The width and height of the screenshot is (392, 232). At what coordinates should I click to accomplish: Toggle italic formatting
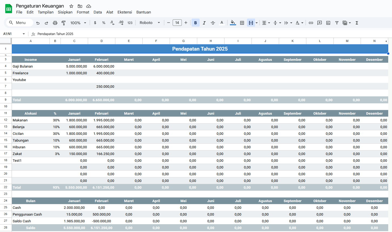pos(204,23)
